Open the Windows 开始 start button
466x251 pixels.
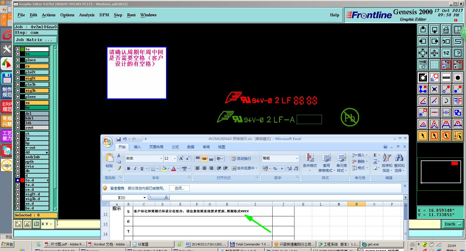click(x=7, y=244)
